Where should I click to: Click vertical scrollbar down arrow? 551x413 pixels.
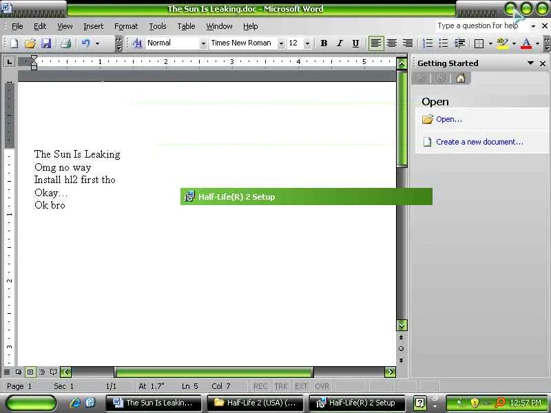point(402,326)
